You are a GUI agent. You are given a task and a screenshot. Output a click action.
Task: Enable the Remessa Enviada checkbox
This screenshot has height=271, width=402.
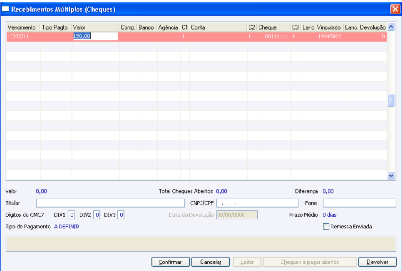(326, 227)
